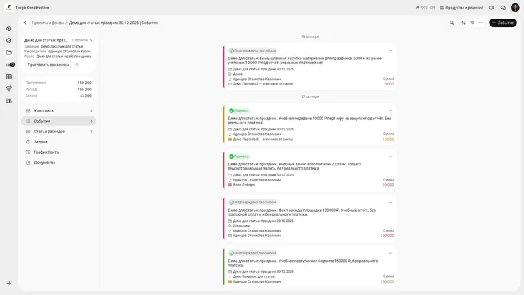Screen dimensions: 524x295
Task: Click the add Событие button
Action: (503, 23)
